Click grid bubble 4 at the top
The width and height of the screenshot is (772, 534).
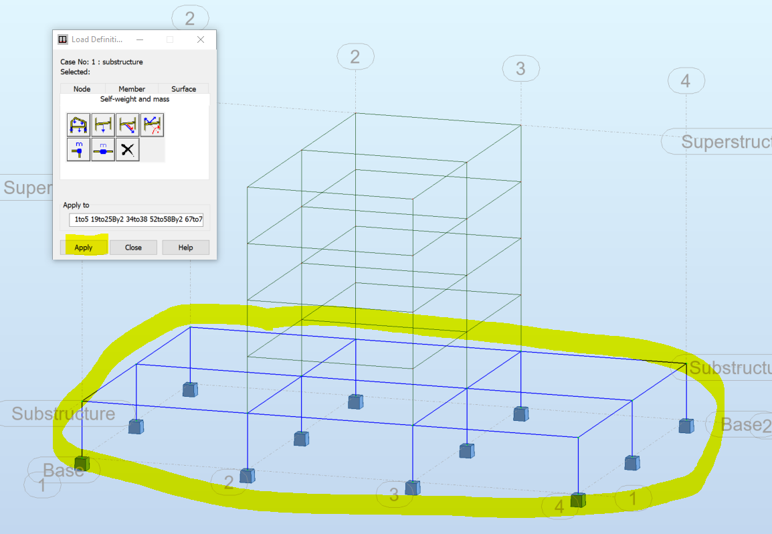pyautogui.click(x=686, y=80)
